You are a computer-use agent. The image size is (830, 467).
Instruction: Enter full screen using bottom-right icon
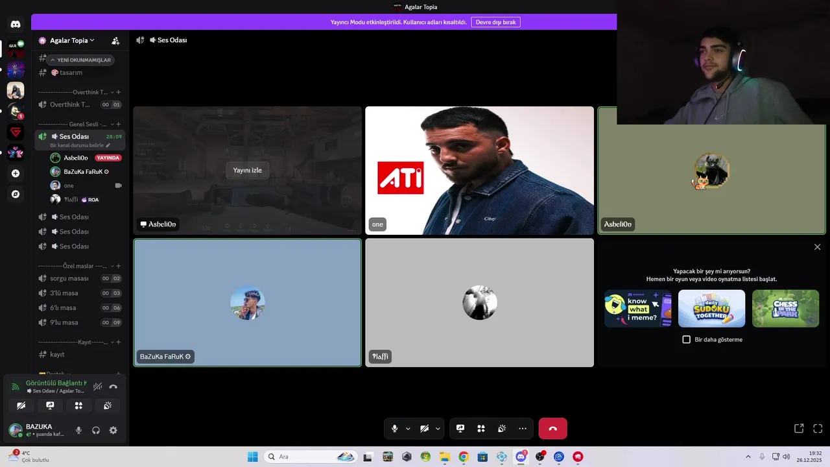pos(818,429)
